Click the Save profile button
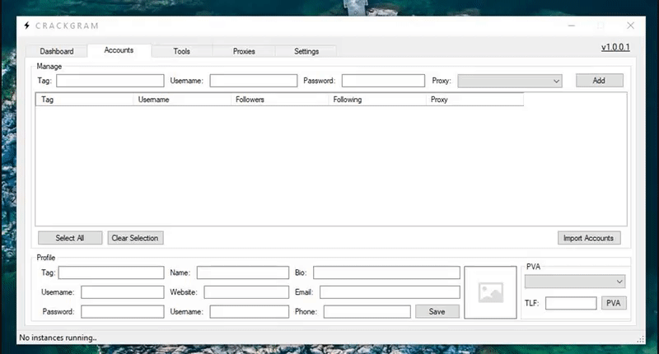 437,311
